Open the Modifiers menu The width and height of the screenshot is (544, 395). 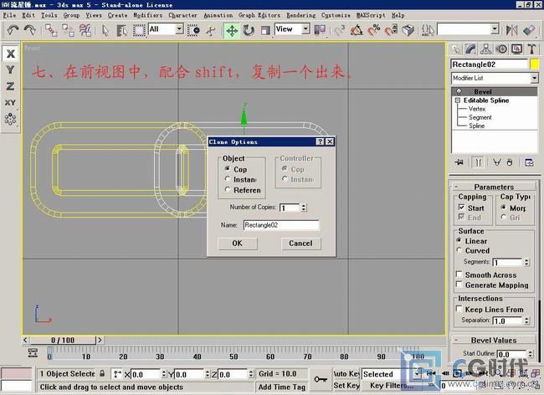(x=148, y=15)
